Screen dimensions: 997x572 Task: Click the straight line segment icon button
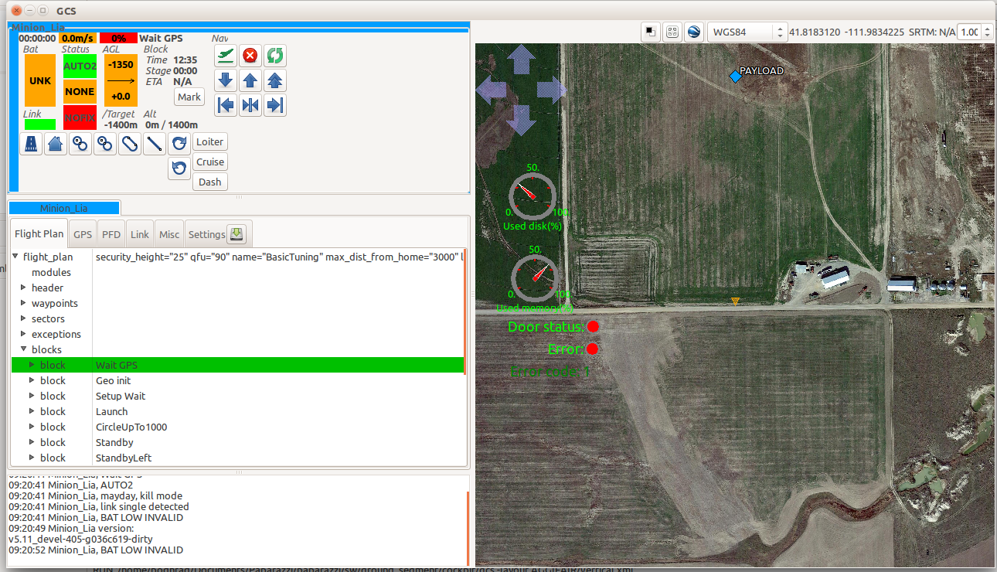coord(155,144)
